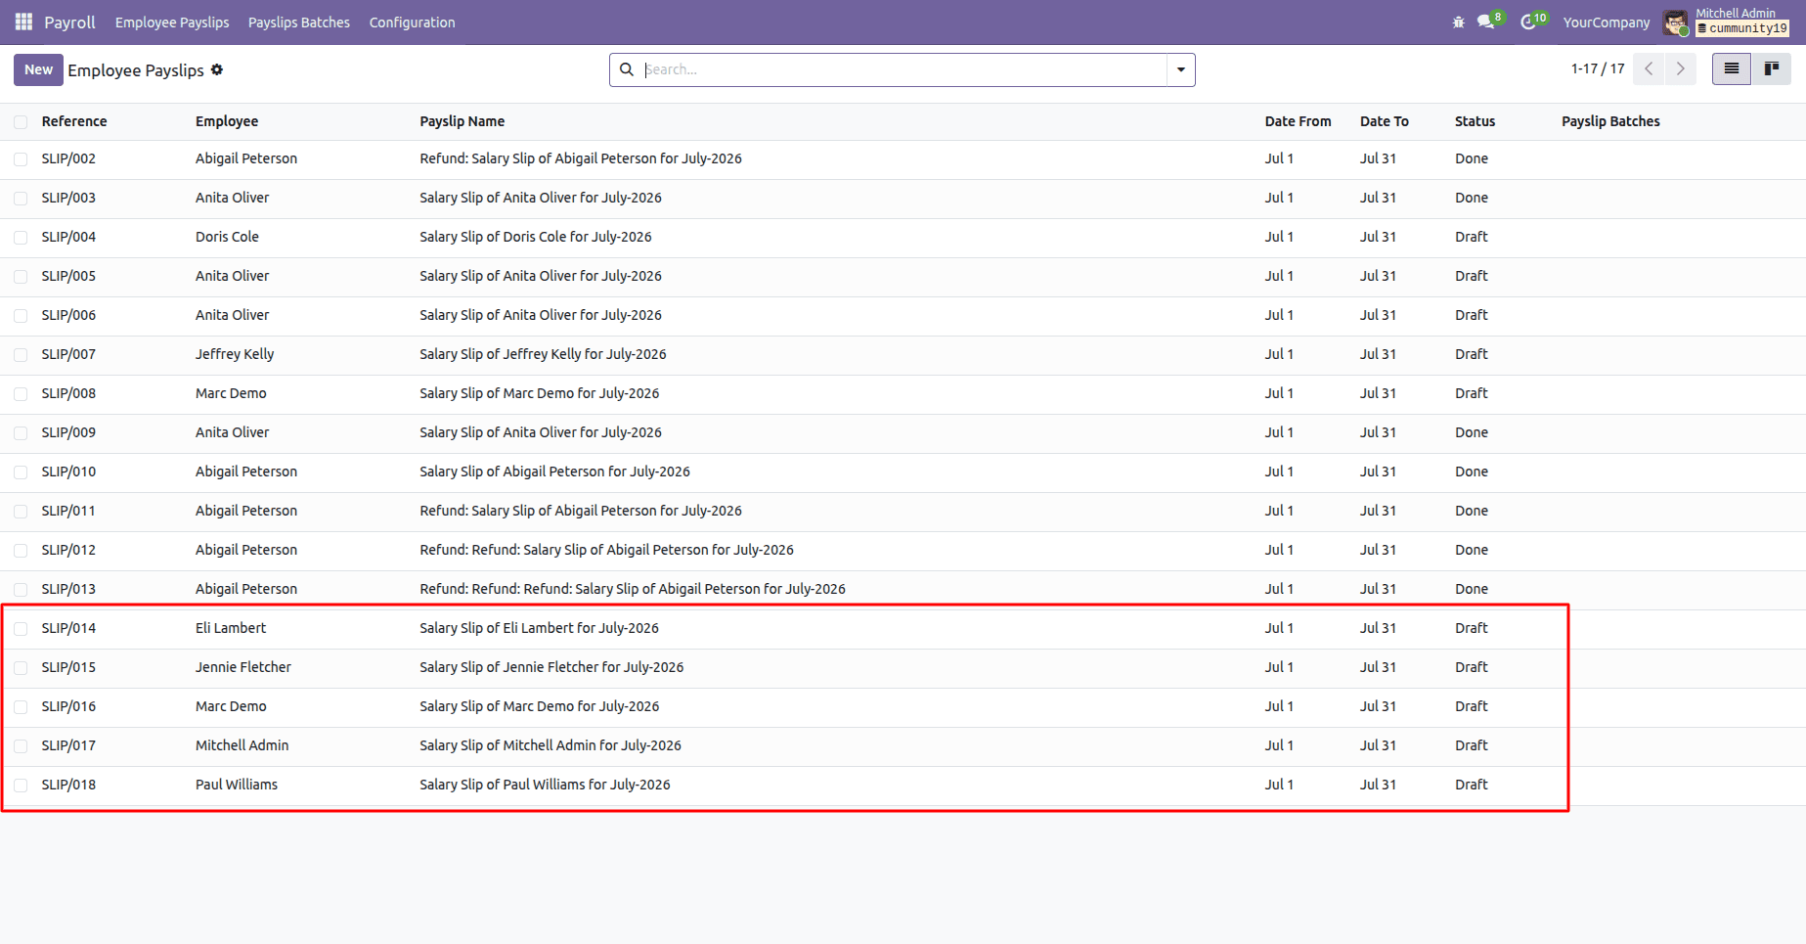This screenshot has width=1806, height=944.
Task: Select the SLIP/007 row checkbox
Action: tap(21, 354)
